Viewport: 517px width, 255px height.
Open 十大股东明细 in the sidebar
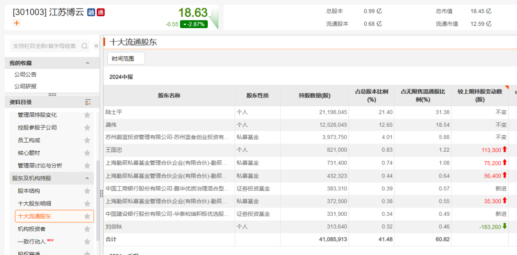coord(34,204)
